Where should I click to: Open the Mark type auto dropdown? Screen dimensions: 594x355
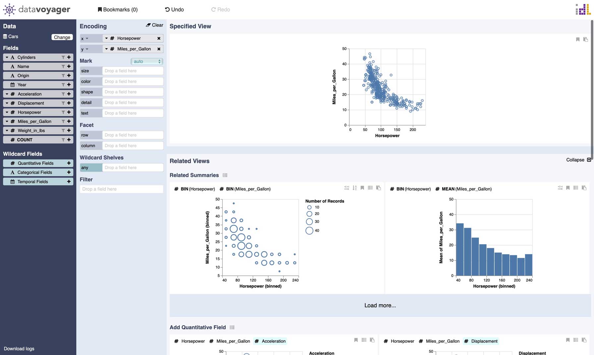(x=147, y=61)
